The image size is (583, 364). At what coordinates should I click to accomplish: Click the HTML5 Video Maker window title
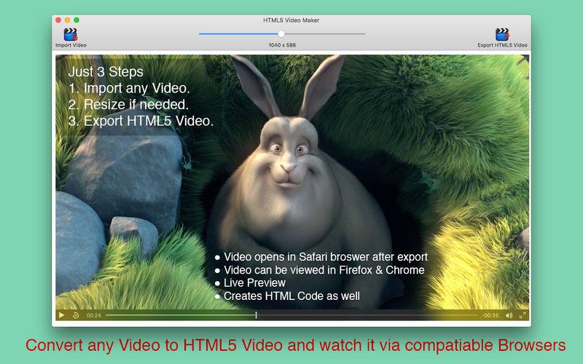click(291, 20)
